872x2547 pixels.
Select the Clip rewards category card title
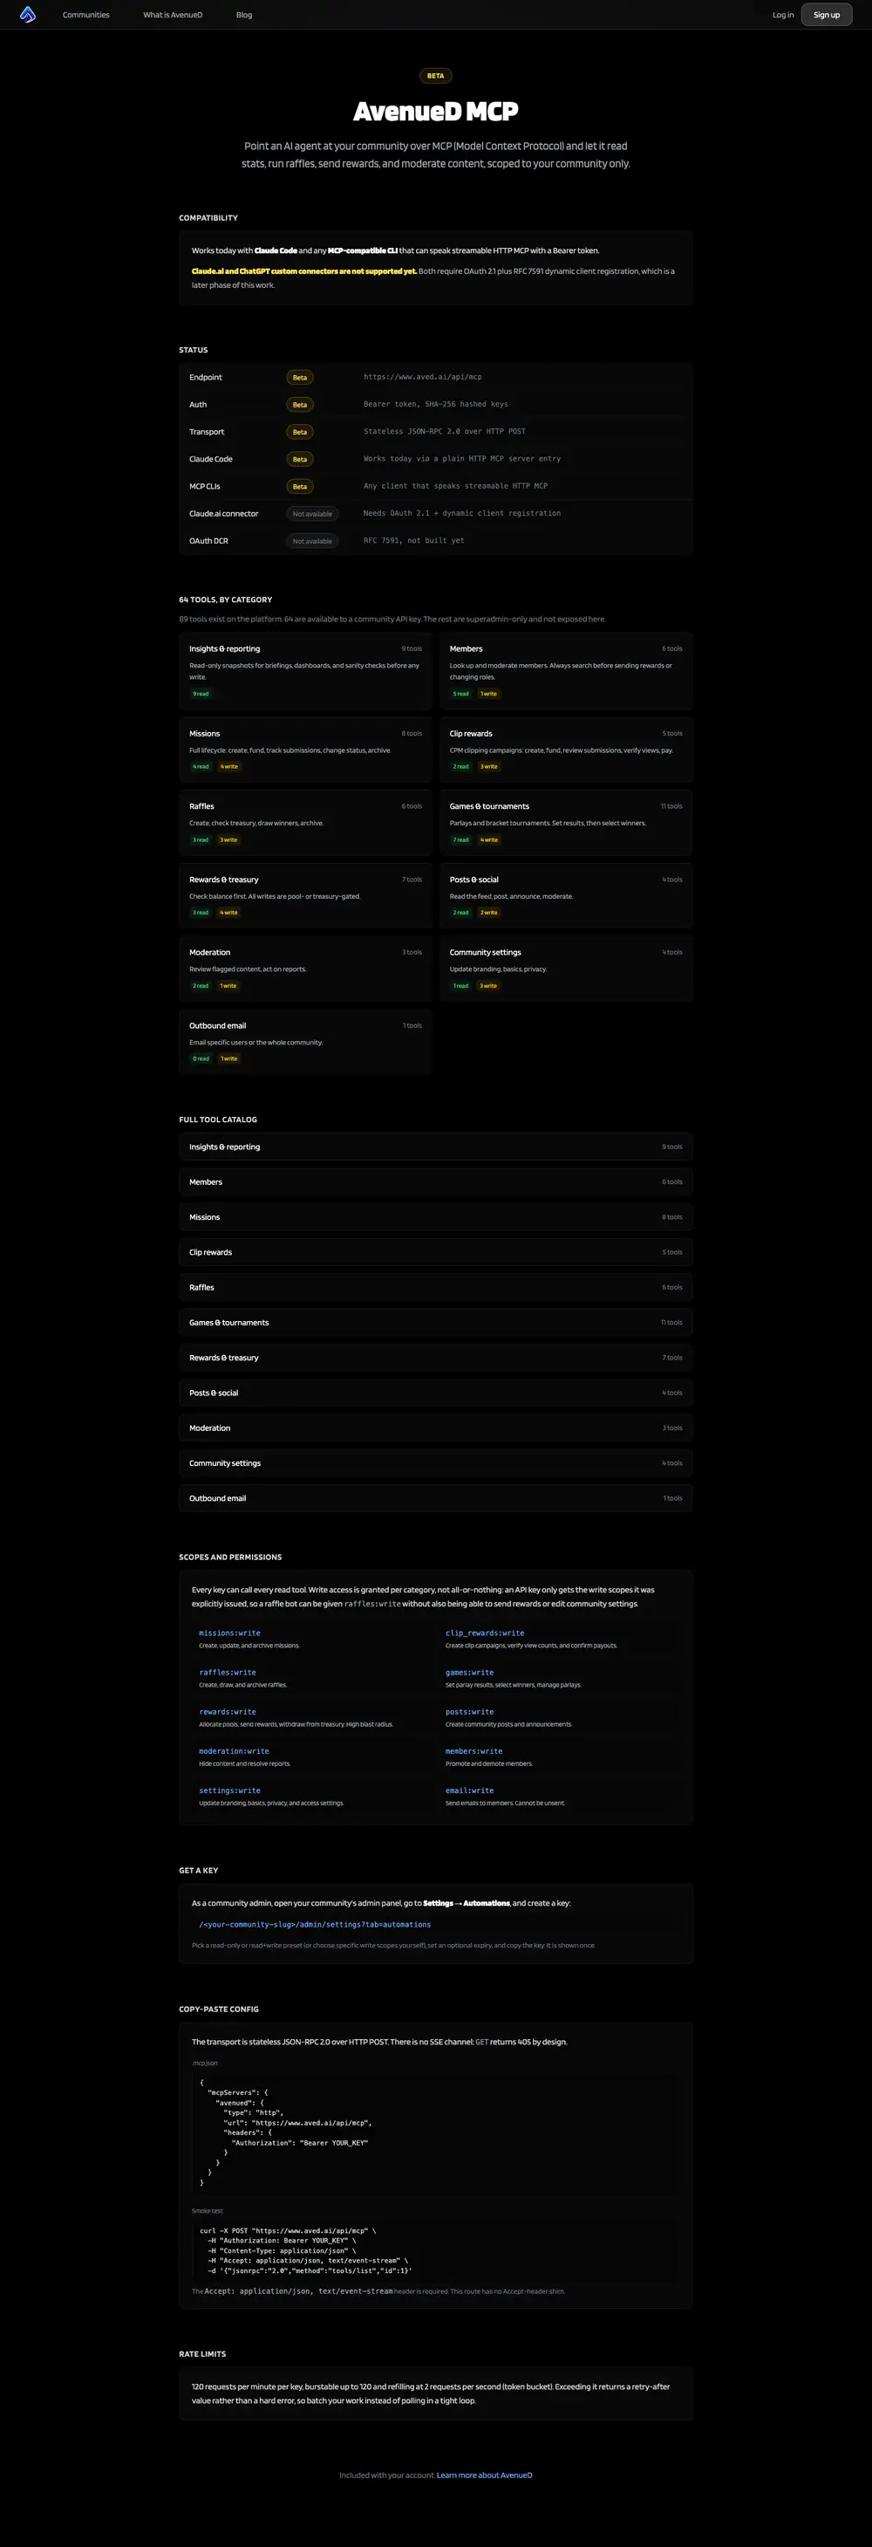coord(471,734)
